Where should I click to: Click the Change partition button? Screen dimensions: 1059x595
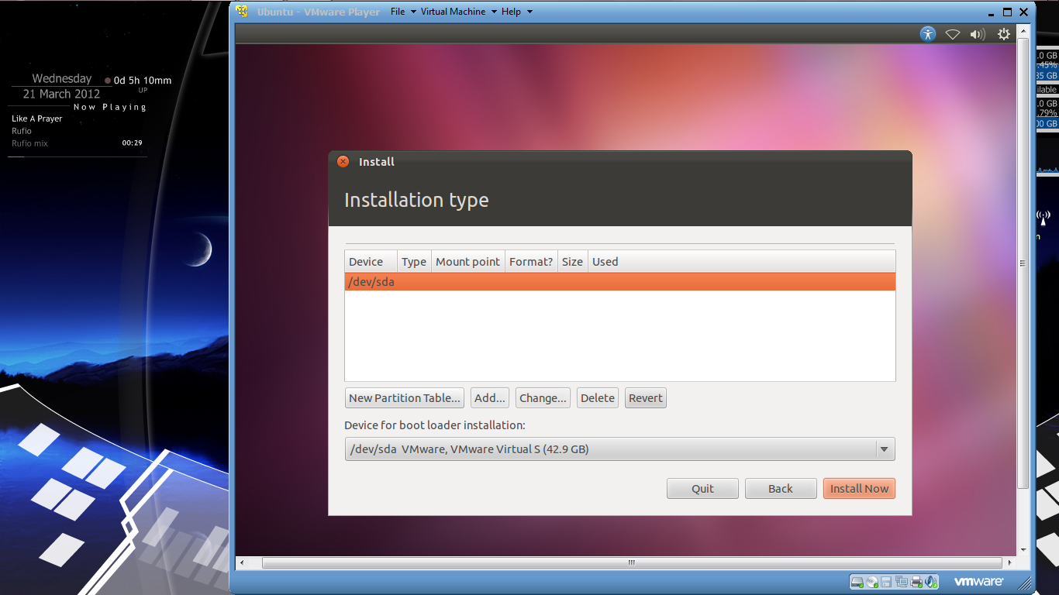(x=543, y=398)
